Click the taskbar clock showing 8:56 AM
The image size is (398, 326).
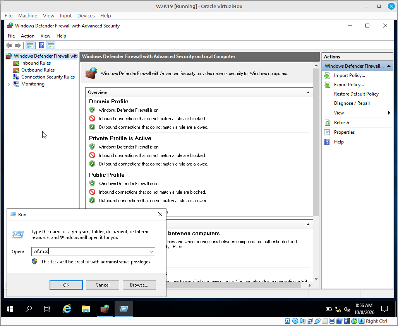[364, 309]
